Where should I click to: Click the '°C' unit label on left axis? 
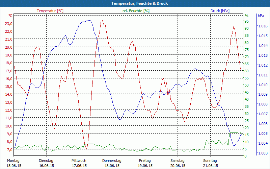pos(10,16)
